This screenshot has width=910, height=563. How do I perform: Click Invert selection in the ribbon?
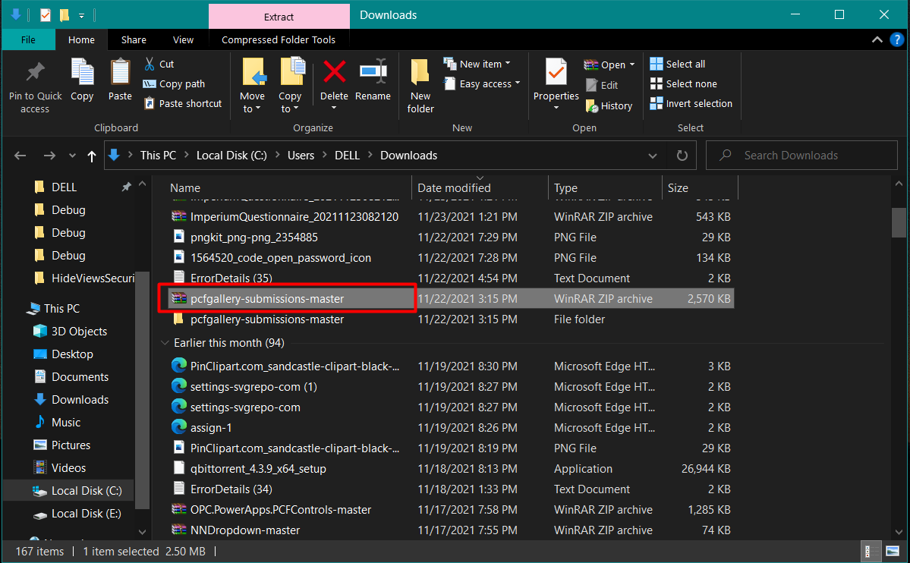(x=691, y=104)
